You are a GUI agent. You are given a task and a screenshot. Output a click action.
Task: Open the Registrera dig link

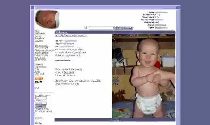click(42, 109)
